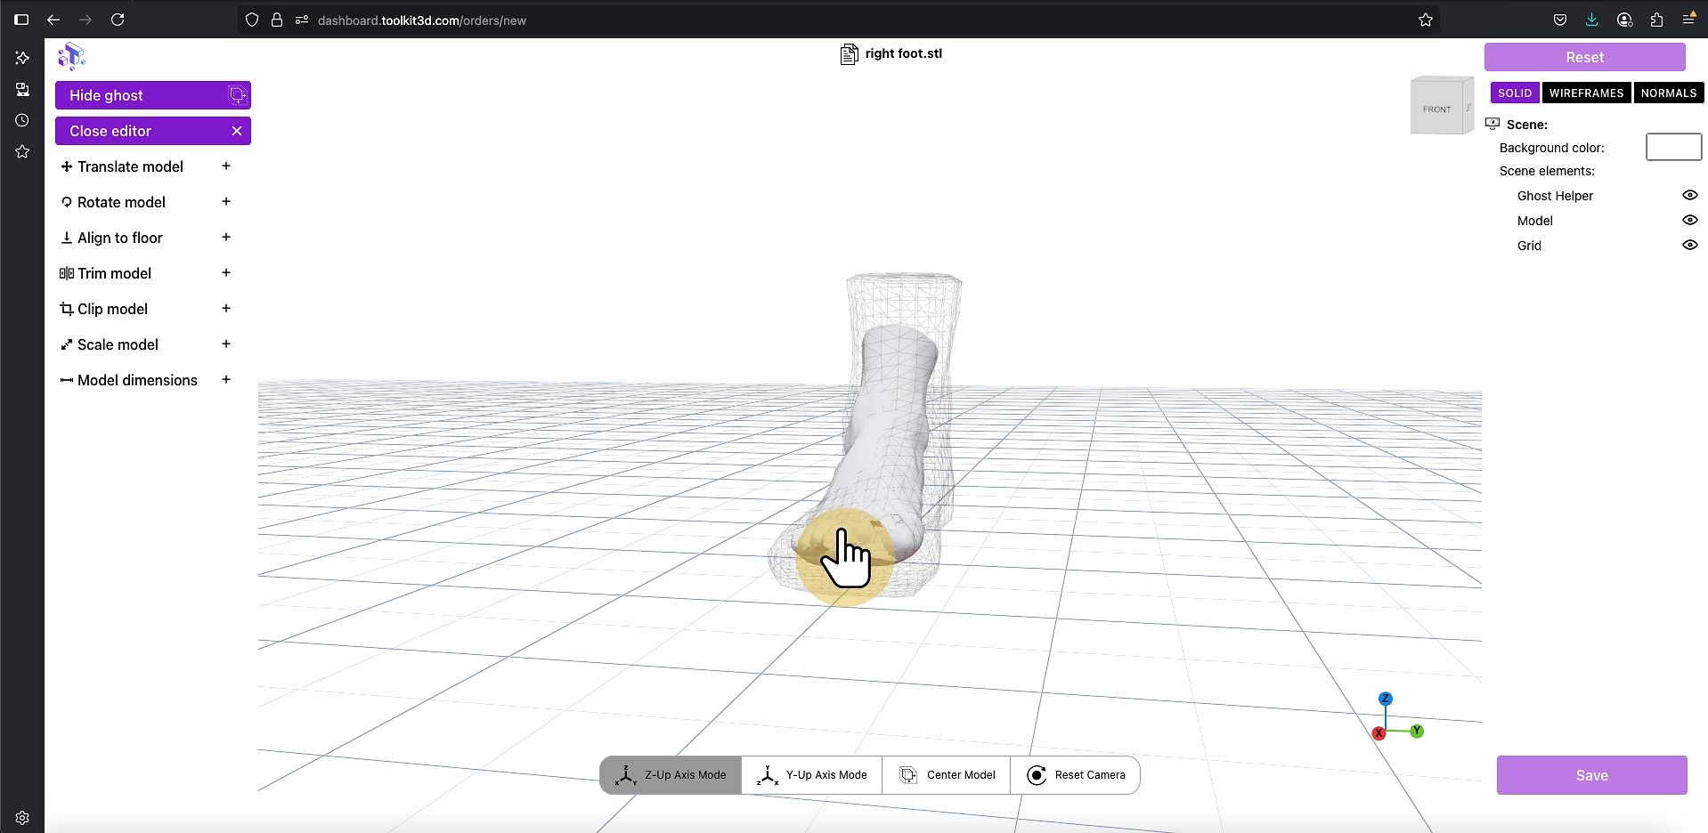This screenshot has height=833, width=1708.
Task: Click Center Model button label
Action: (x=961, y=775)
